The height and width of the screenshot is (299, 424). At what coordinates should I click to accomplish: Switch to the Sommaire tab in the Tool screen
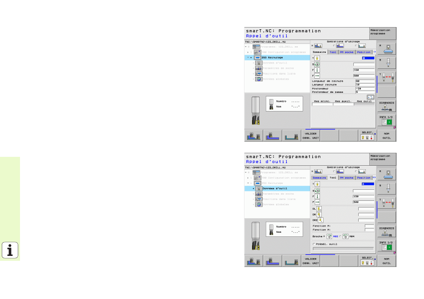[320, 178]
